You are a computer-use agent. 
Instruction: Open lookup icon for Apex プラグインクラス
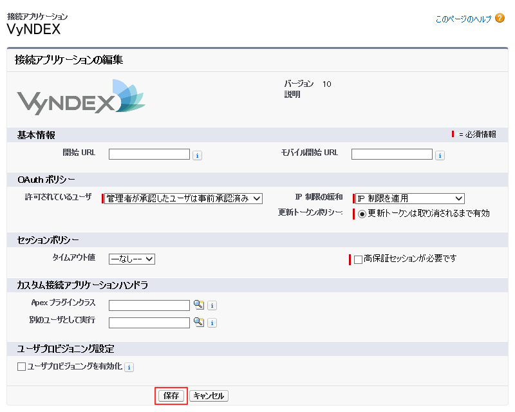click(199, 305)
